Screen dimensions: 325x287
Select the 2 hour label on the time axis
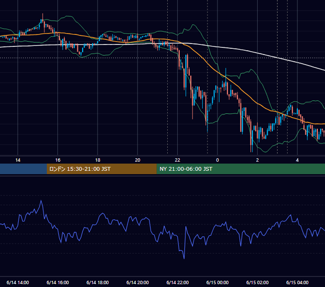[x=258, y=160]
